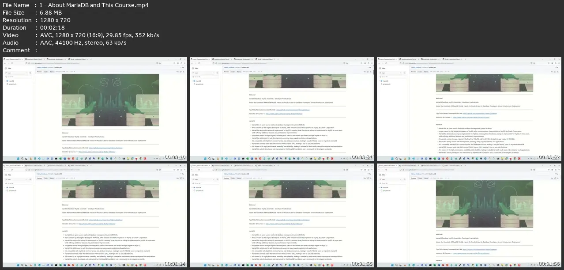
Task: Click file search icon in the 00:00:10 frame
Action: point(30,73)
